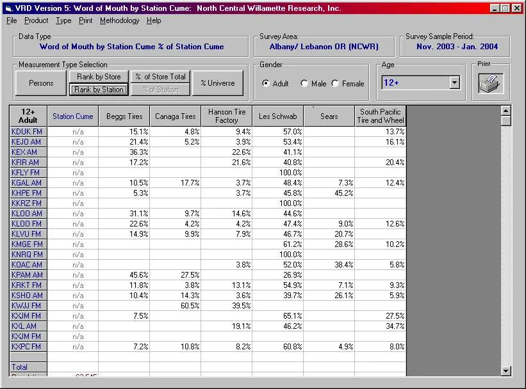Screen dimensions: 526x389
Task: Click the Data Type title text
Action: [x=131, y=47]
